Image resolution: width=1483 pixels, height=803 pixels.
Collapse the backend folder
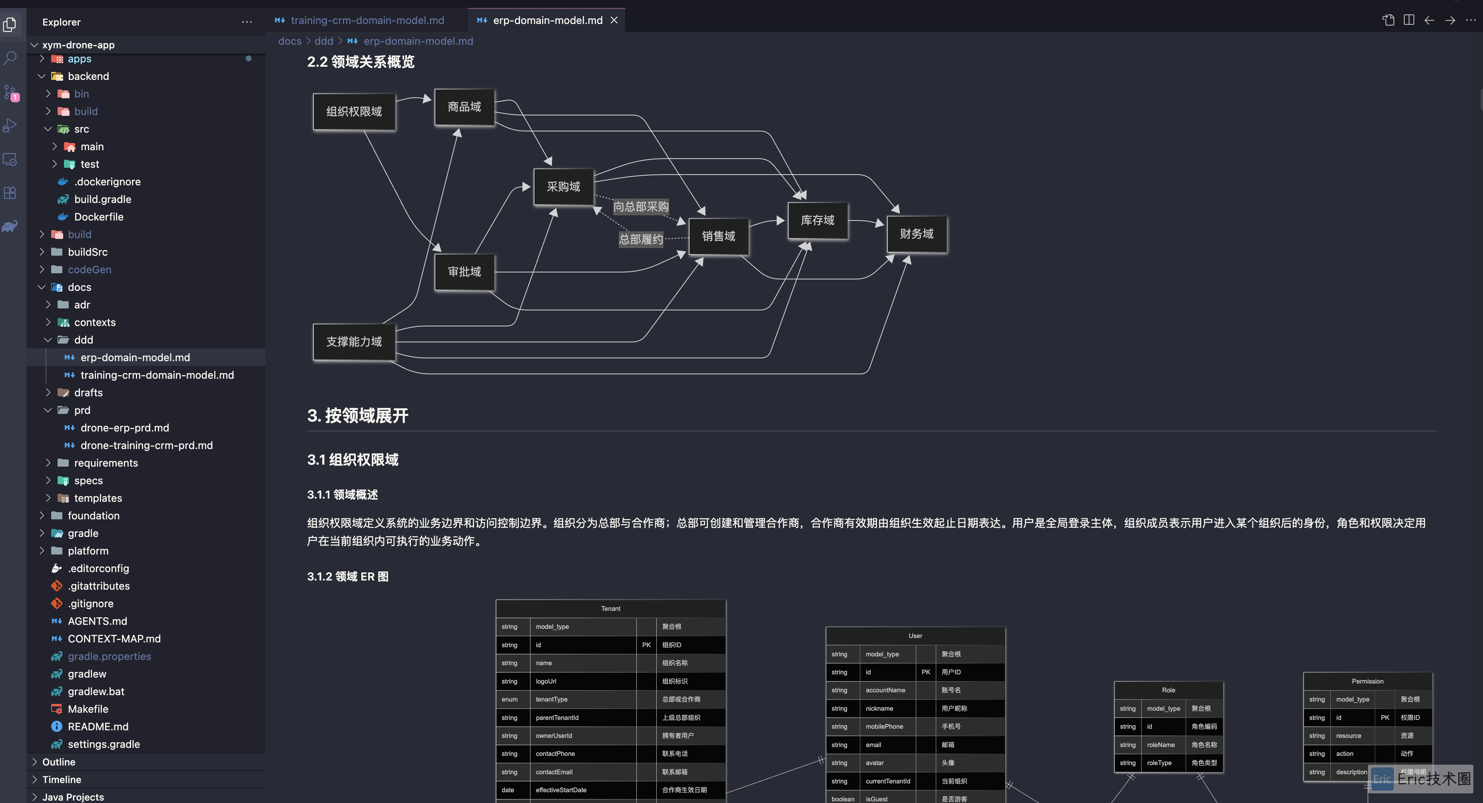pos(42,76)
